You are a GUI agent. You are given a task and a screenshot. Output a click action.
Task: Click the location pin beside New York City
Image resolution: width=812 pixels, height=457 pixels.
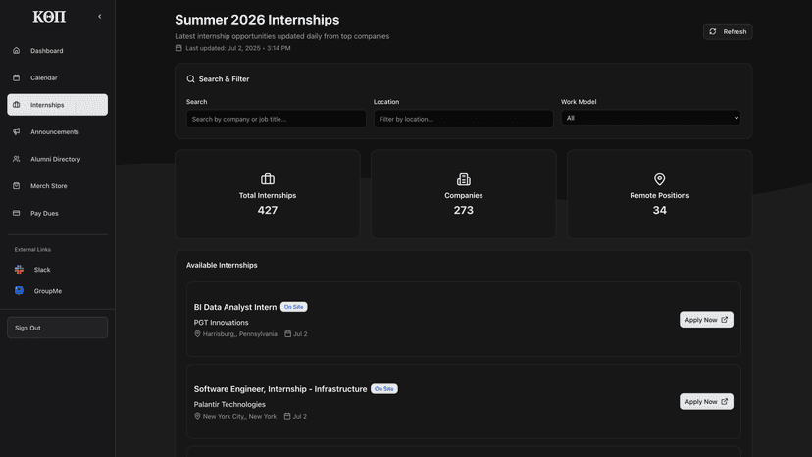coord(197,416)
